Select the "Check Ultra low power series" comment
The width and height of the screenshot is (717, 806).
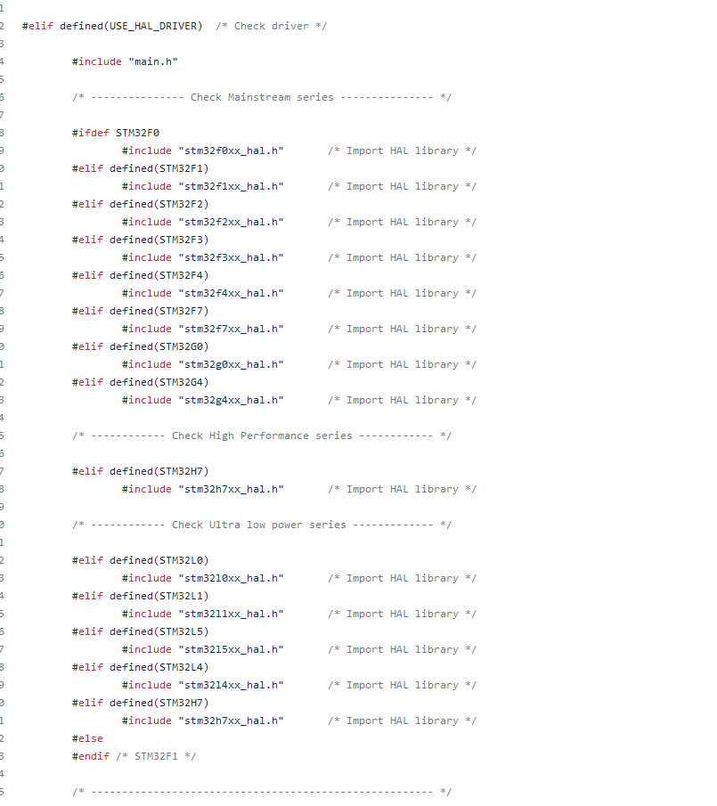coord(262,525)
